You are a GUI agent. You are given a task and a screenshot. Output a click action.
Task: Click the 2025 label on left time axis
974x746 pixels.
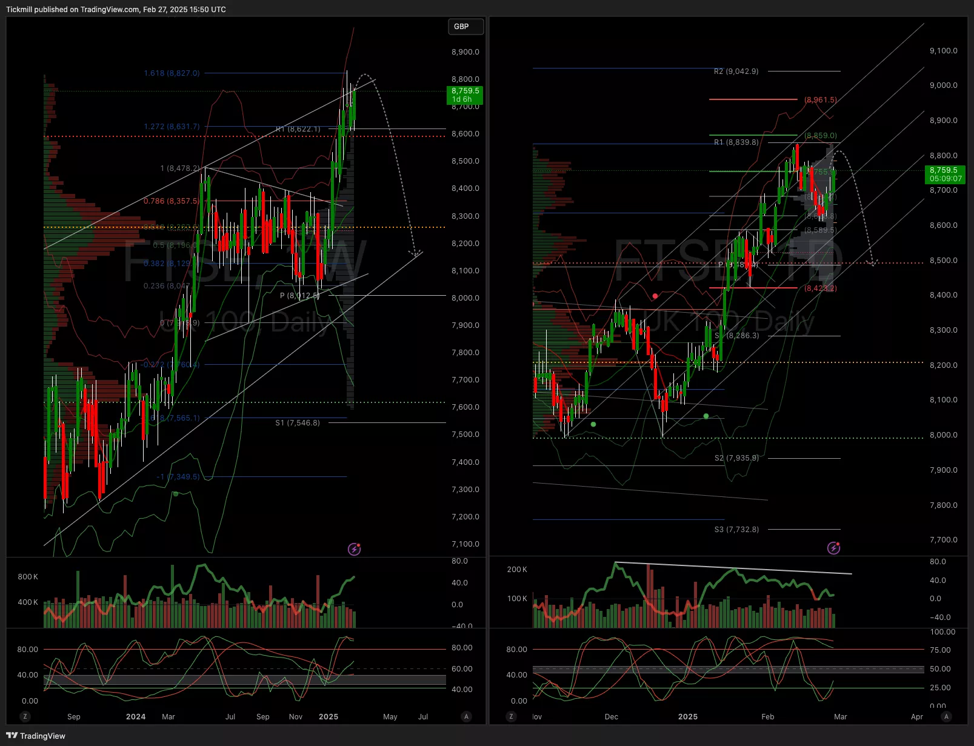coord(329,716)
